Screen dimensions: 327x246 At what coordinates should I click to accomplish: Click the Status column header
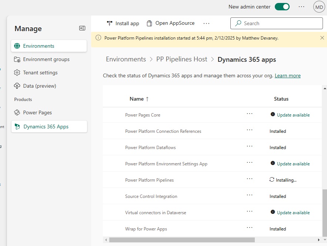pyautogui.click(x=281, y=99)
